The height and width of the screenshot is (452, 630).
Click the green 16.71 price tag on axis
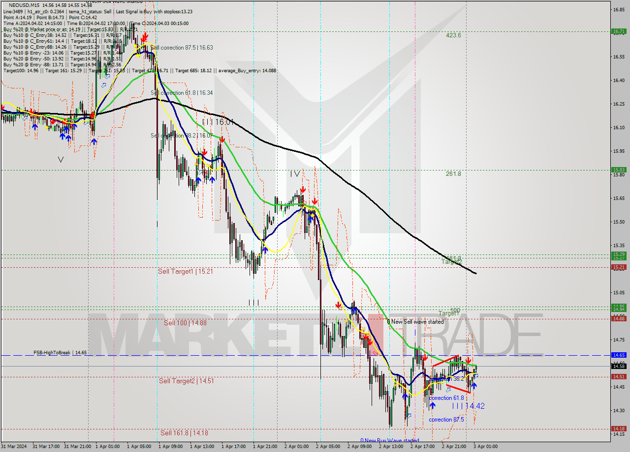click(618, 31)
